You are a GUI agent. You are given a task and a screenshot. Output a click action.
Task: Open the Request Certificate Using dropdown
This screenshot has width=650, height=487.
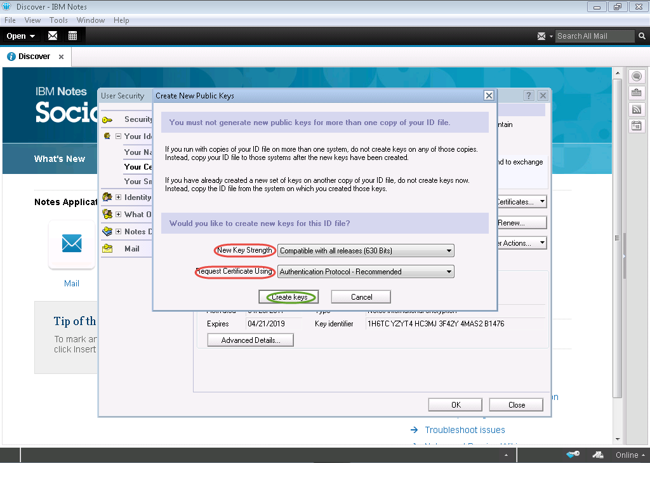tap(366, 272)
